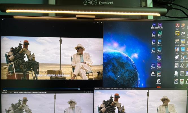This screenshot has width=188, height=113.
Task: Open the Zenith MMO shortcut
Action: (x=177, y=50)
